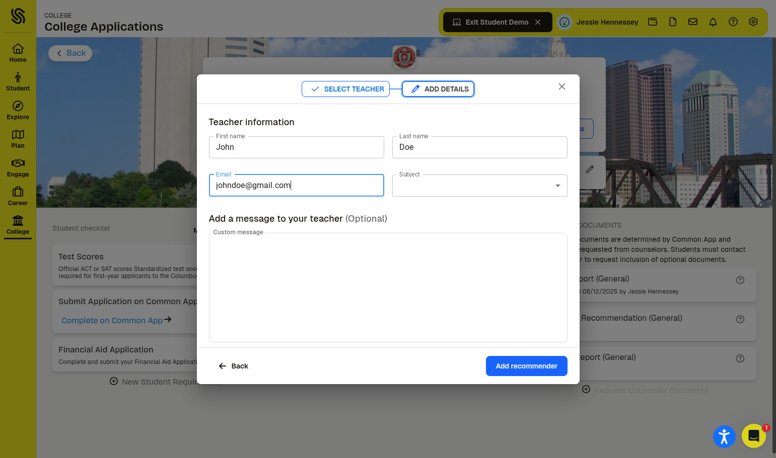Viewport: 776px width, 458px height.
Task: Click the Back button at the top left of the page
Action: pyautogui.click(x=70, y=53)
